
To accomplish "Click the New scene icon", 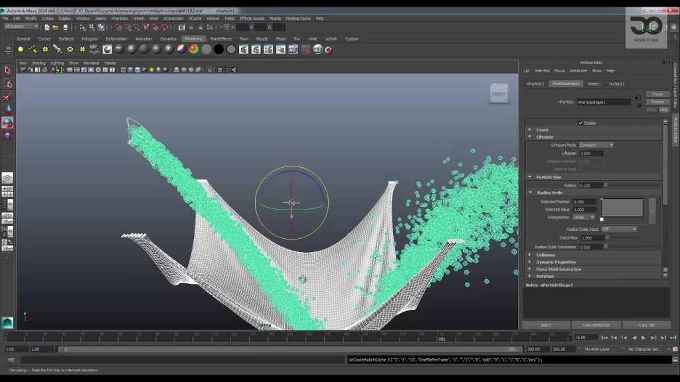I will click(47, 27).
